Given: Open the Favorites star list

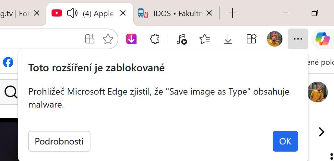Looking at the screenshot, I should (205, 39).
